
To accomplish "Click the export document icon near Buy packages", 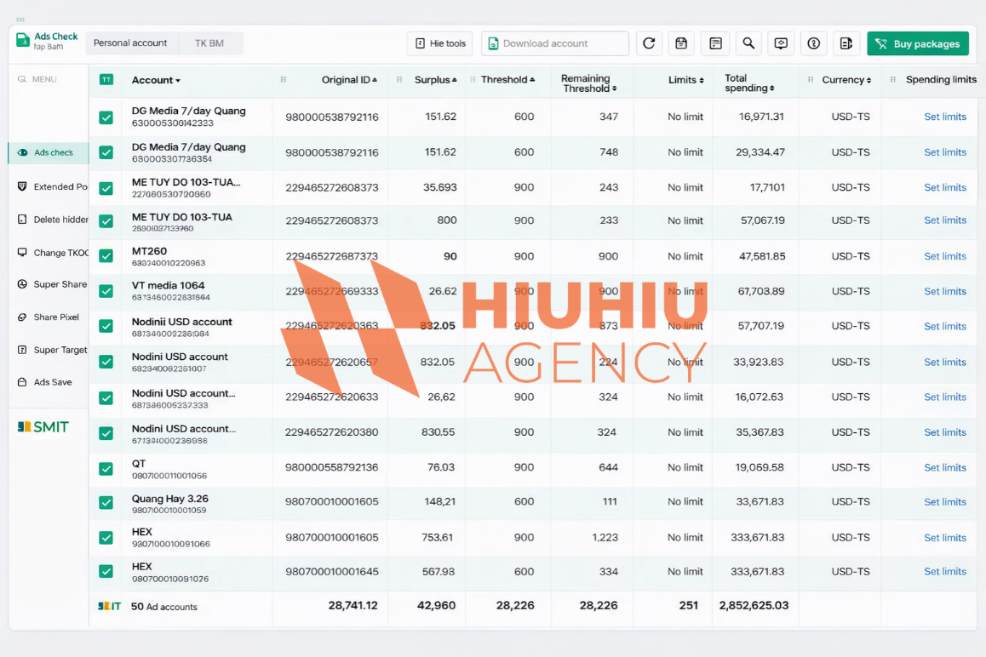I will pos(846,43).
